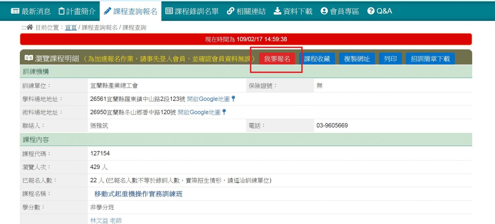495x224 pixels.
Task: Click the question mark Q&A icon
Action: click(371, 11)
